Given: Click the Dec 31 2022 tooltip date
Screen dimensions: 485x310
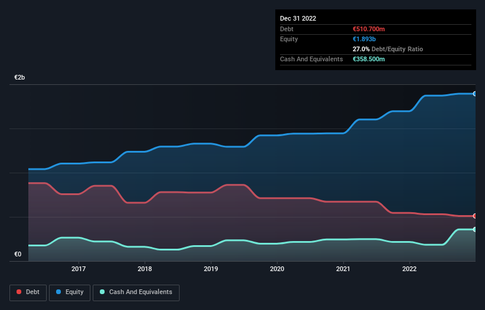Looking at the screenshot, I should (298, 18).
